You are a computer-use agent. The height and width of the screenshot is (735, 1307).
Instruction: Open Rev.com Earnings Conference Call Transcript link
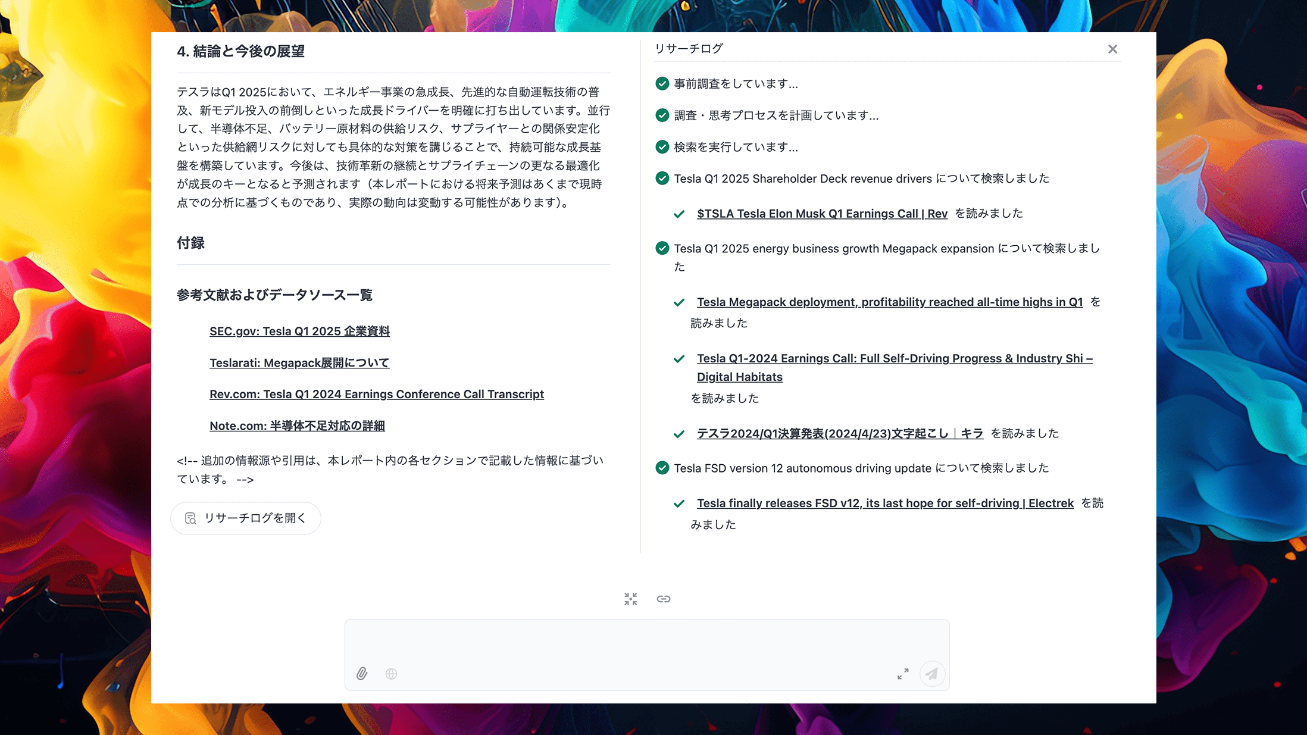tap(376, 394)
